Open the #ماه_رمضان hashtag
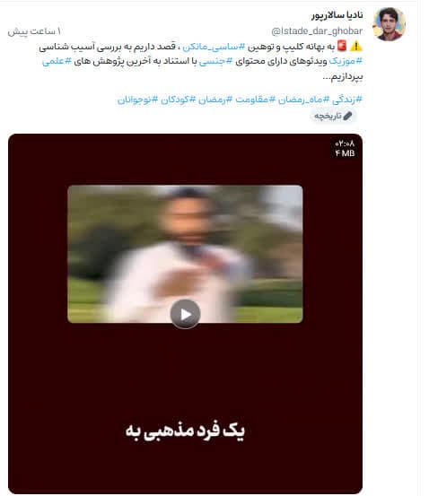429x496 pixels. coord(303,100)
